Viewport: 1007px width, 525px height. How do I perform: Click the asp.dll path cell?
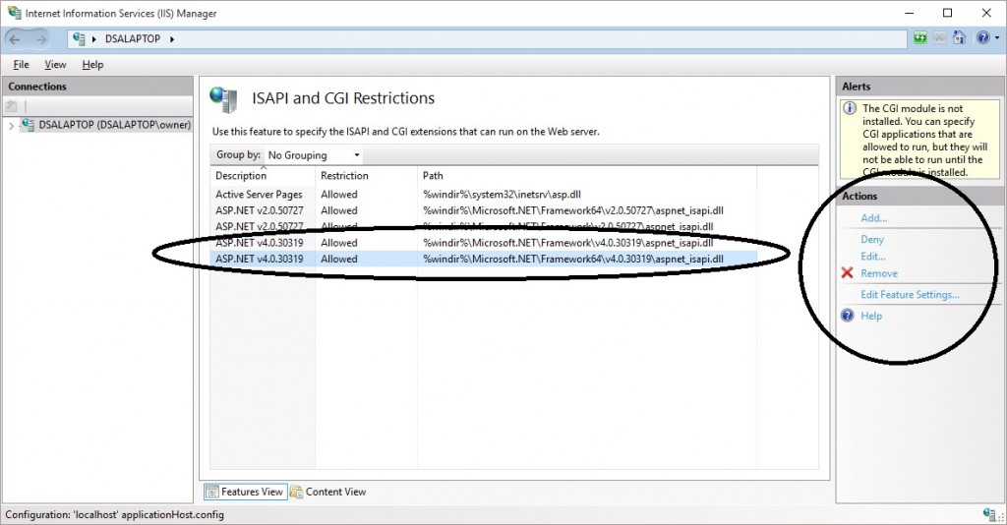[x=502, y=194]
